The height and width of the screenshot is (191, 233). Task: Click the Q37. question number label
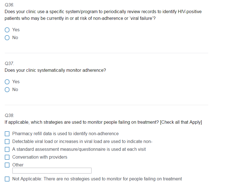(x=9, y=64)
